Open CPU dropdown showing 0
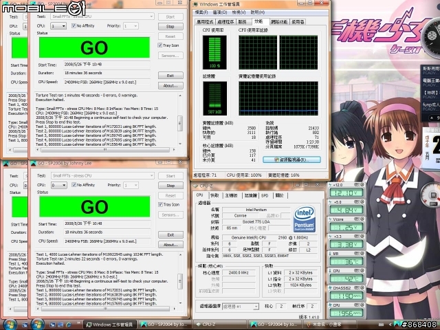440x330 pixels. point(59,185)
